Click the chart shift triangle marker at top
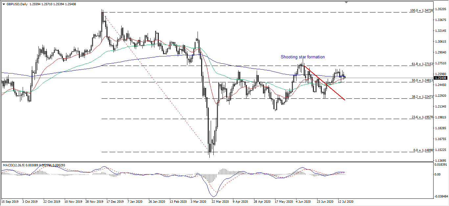The image size is (449, 206). [x=346, y=2]
